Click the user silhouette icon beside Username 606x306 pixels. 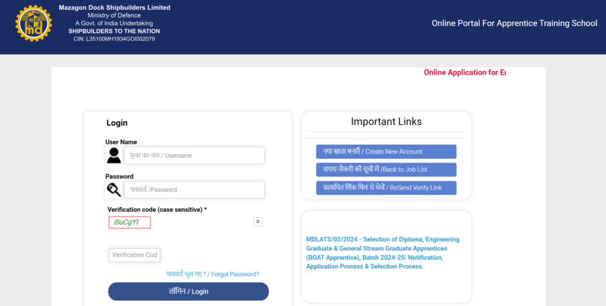[114, 155]
